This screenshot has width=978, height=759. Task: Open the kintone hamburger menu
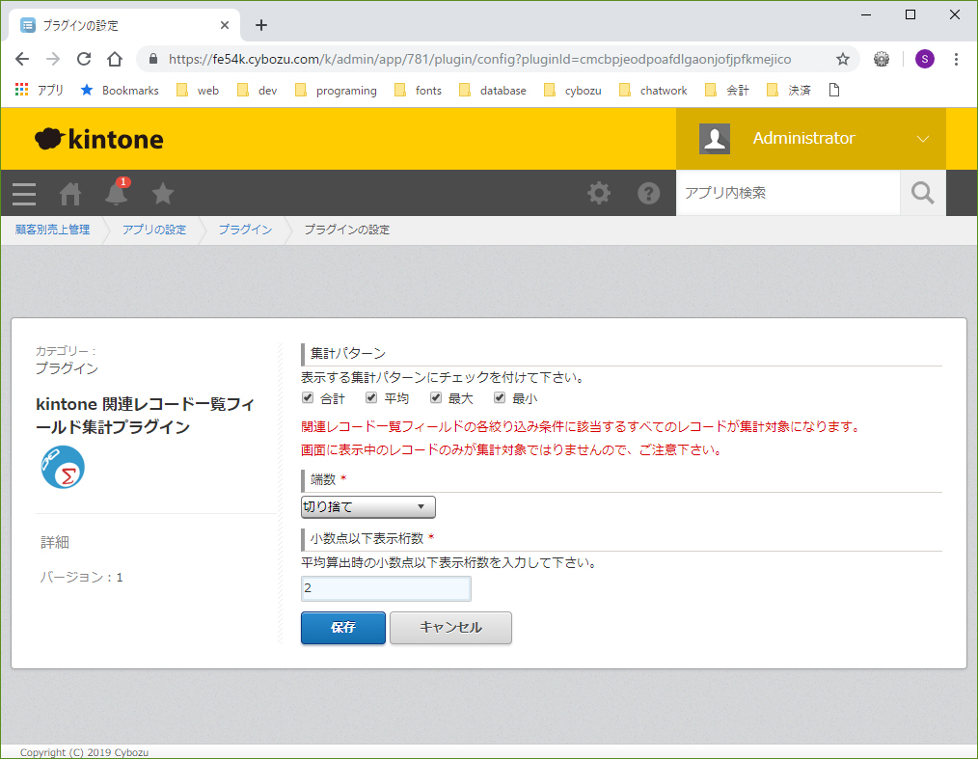coord(24,194)
